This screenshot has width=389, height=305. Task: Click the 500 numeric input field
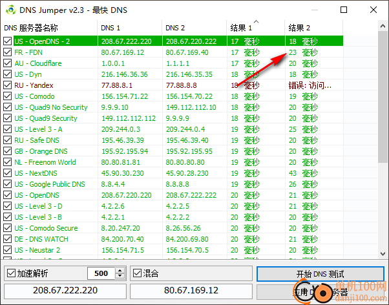[x=101, y=273]
